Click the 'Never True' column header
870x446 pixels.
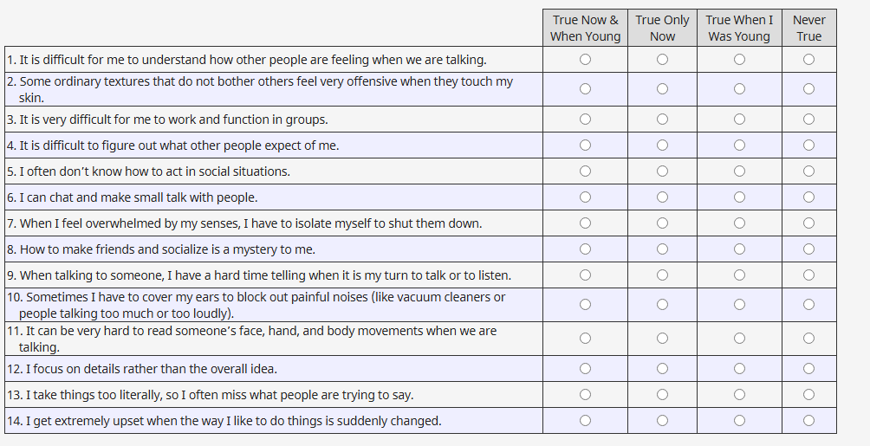coord(808,28)
